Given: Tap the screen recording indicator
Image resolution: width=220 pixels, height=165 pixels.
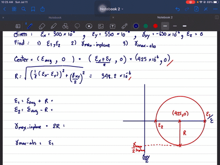Looking at the screenshot, I should (191, 2).
